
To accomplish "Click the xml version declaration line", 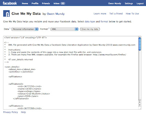I will tap(26, 38).
